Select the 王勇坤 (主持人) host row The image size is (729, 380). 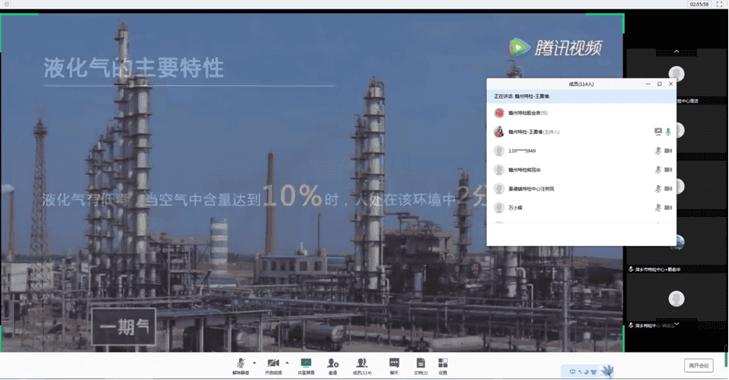pos(581,132)
